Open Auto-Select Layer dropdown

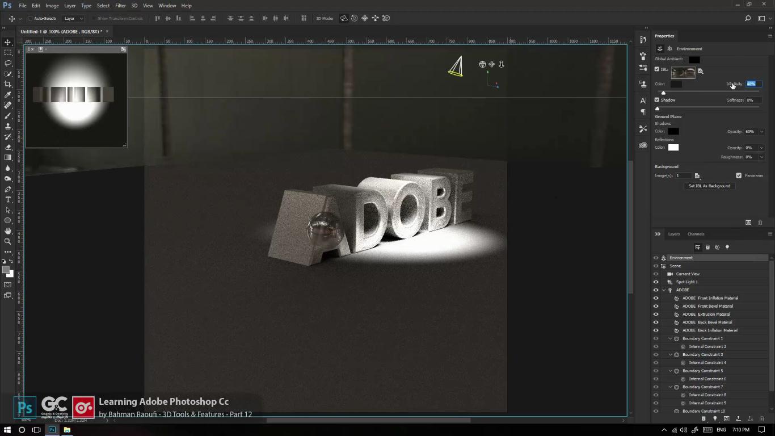73,18
